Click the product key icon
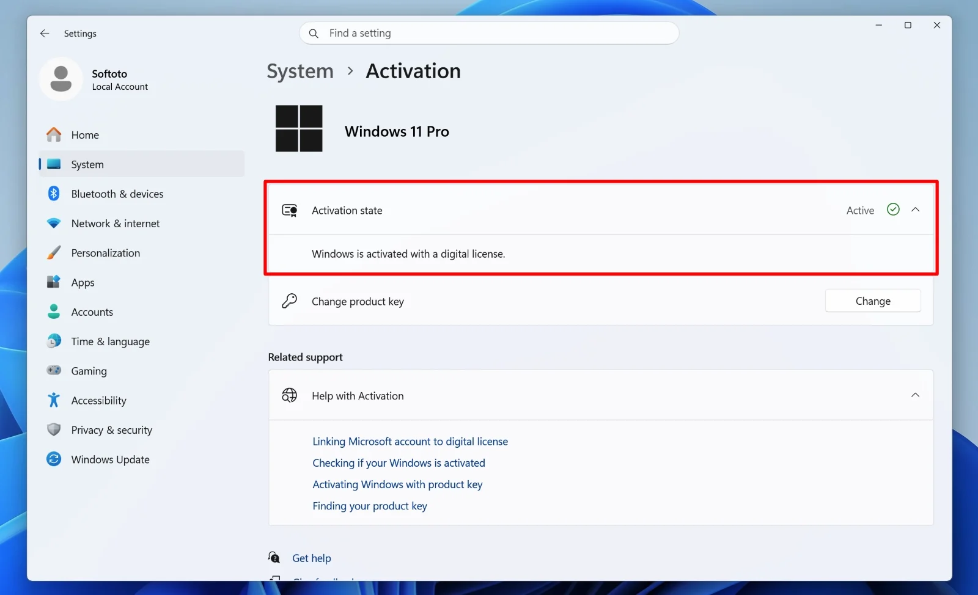The image size is (978, 595). 289,301
